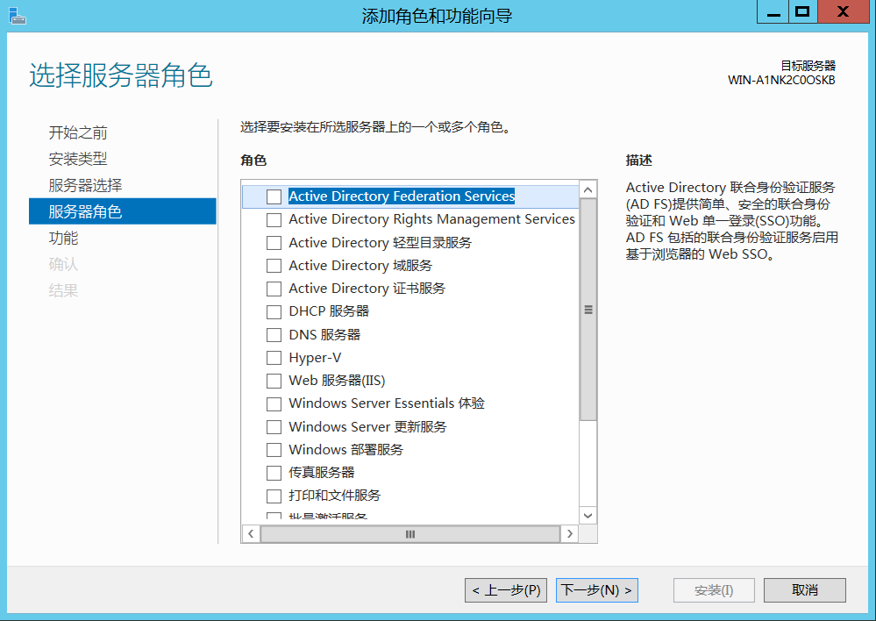This screenshot has height=621, width=876.
Task: Check Active Directory 证书服务 checkbox
Action: [274, 289]
